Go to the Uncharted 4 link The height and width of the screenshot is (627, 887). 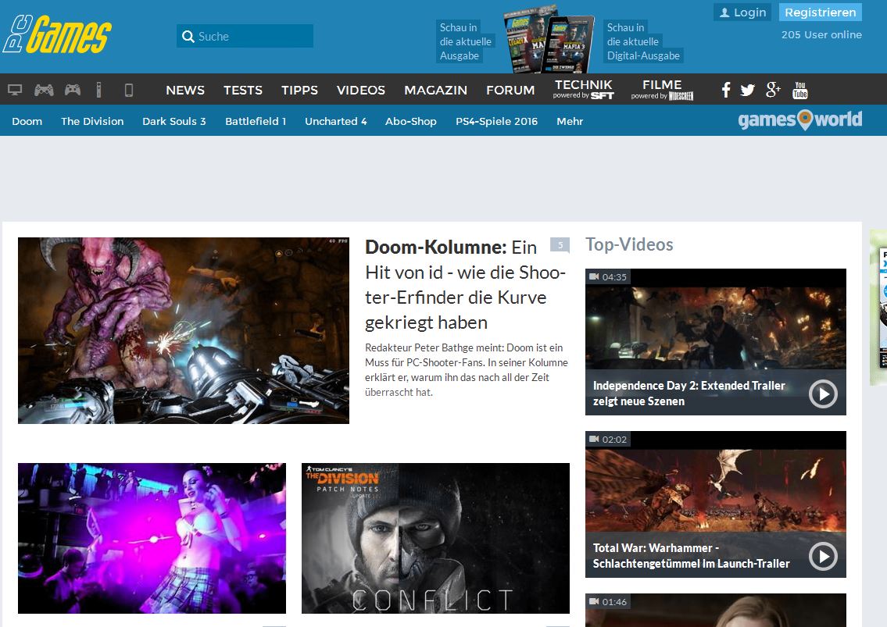336,121
